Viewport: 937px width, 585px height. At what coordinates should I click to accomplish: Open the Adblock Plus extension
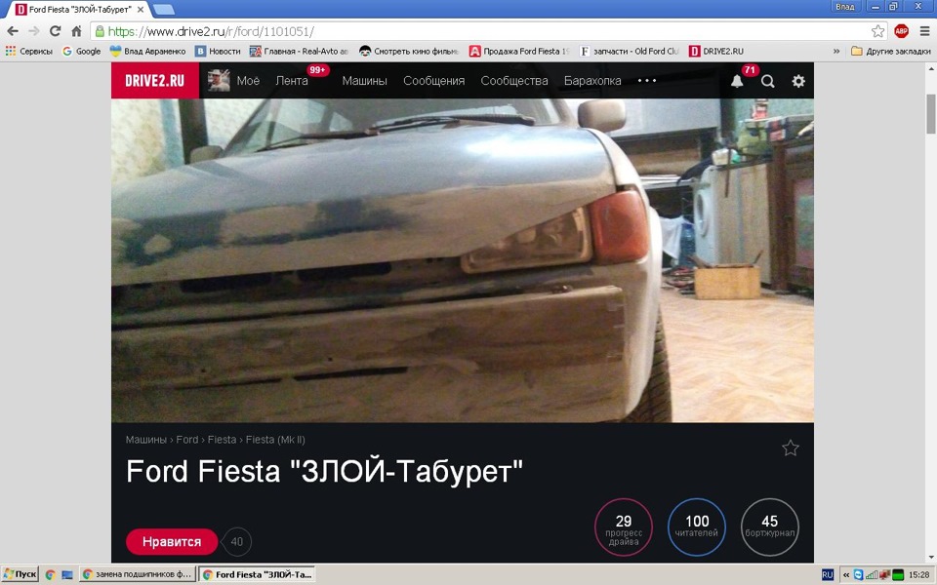tap(901, 31)
